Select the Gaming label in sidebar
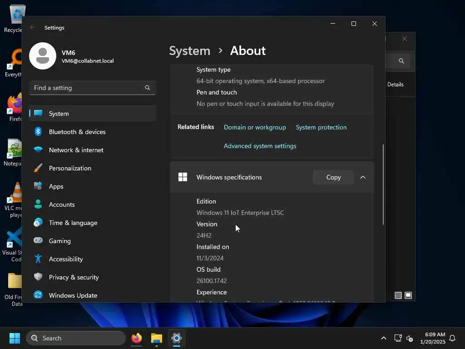 tap(59, 241)
